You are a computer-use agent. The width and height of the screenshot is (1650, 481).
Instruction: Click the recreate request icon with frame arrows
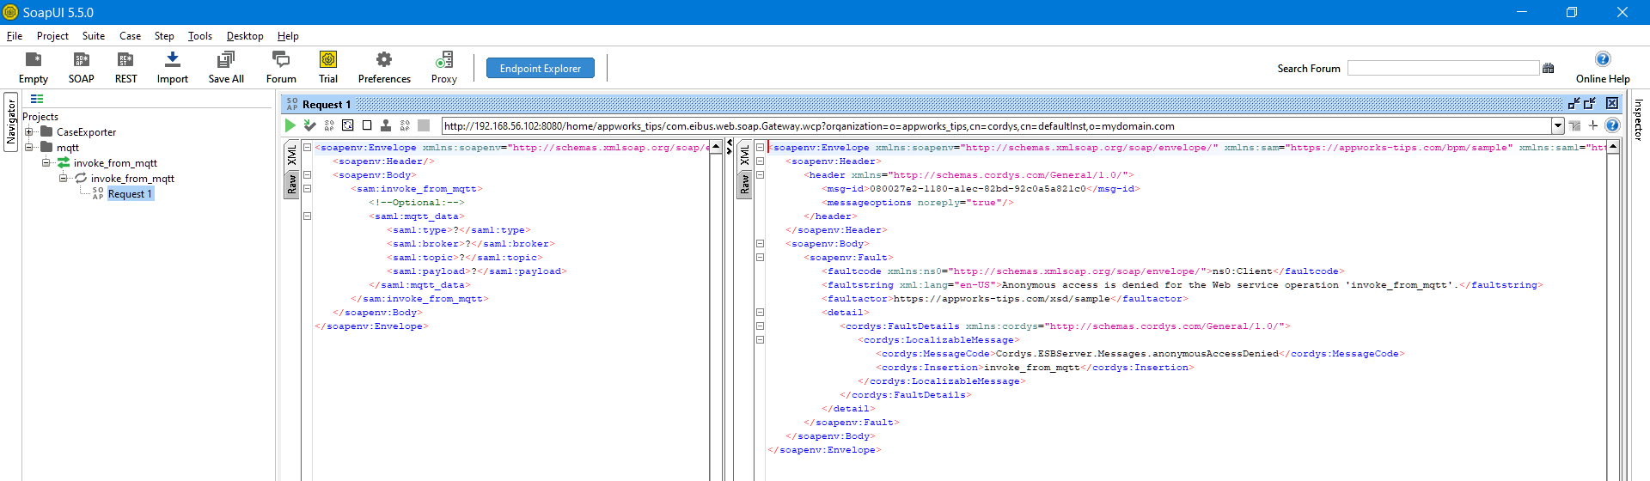click(347, 125)
